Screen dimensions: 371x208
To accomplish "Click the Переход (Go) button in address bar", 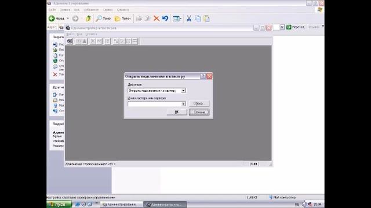I will [x=295, y=27].
